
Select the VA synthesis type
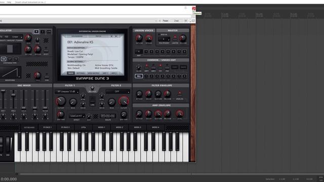point(4,59)
